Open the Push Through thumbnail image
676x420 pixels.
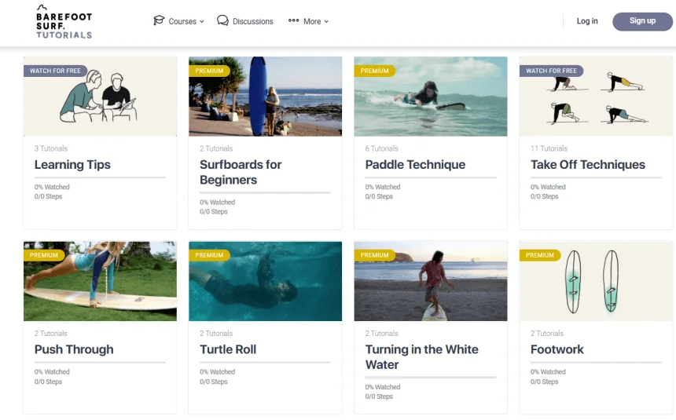tap(100, 281)
